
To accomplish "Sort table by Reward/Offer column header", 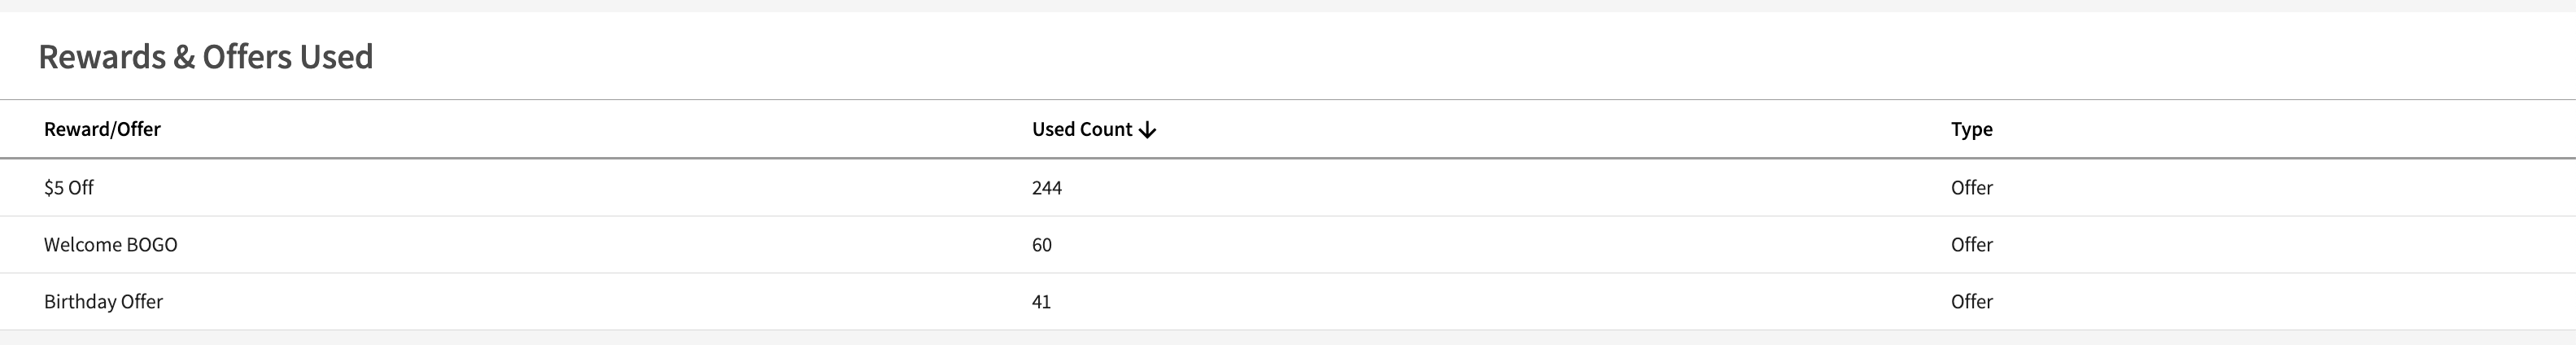I will click(102, 129).
